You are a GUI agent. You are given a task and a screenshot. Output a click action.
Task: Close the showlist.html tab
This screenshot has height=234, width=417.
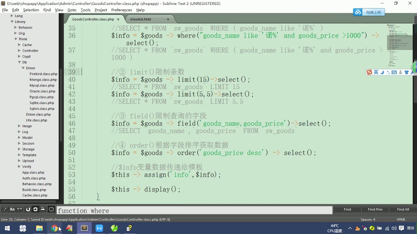pos(168,19)
